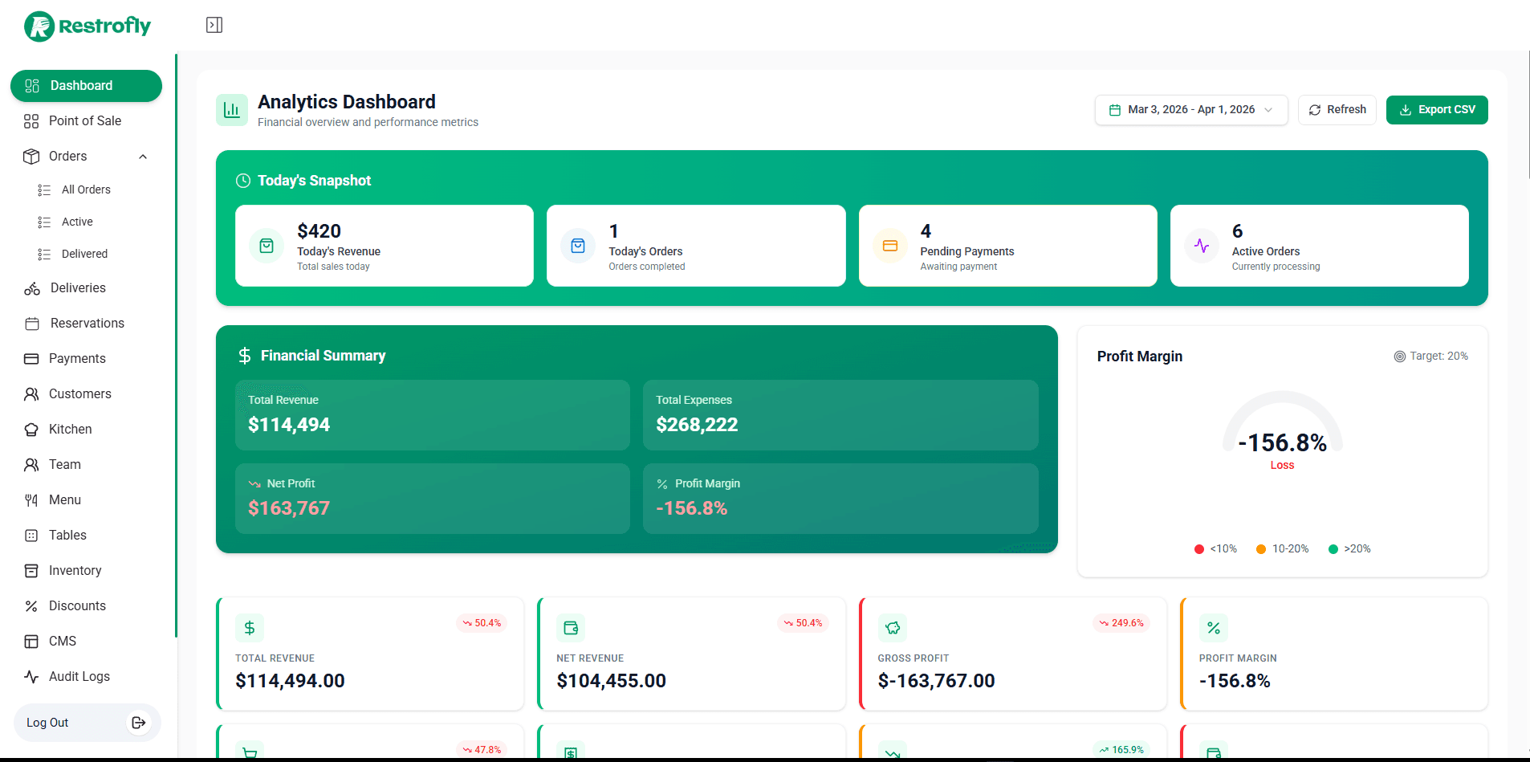Click the Discounts percent icon
The height and width of the screenshot is (762, 1530).
click(31, 606)
